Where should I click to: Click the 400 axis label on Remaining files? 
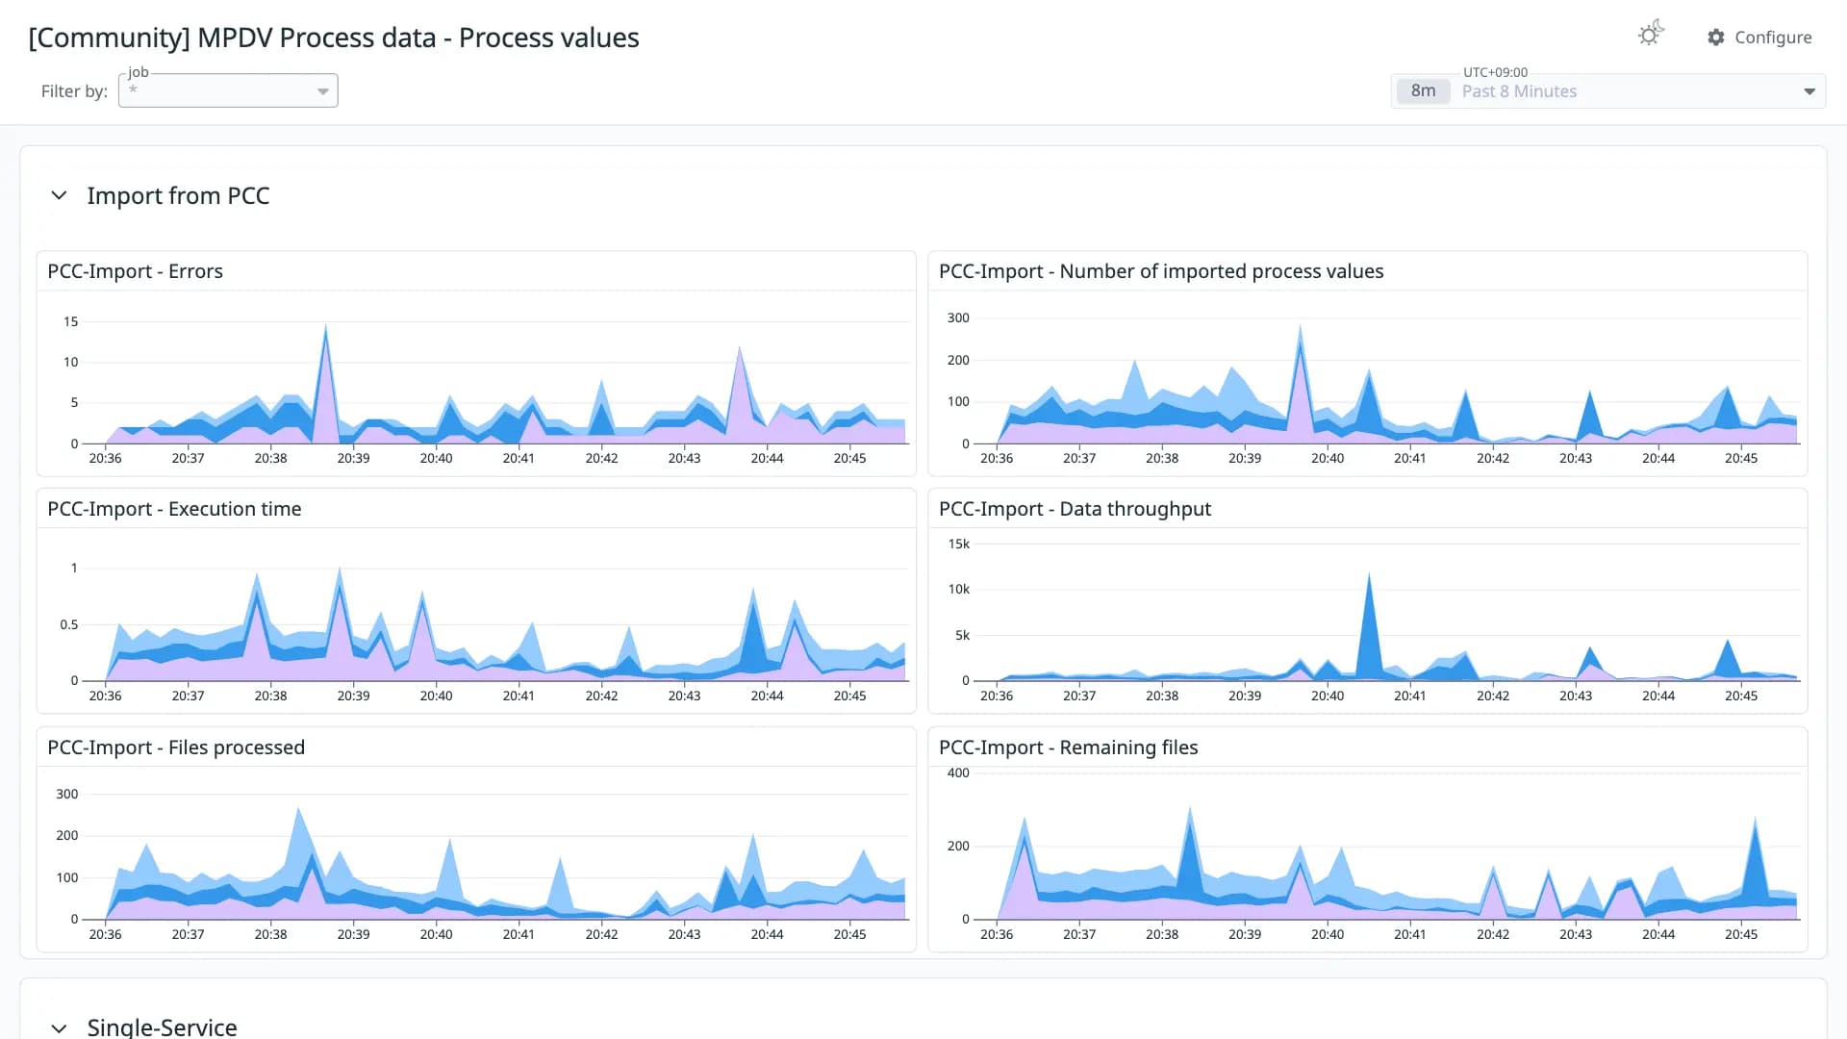pos(958,773)
